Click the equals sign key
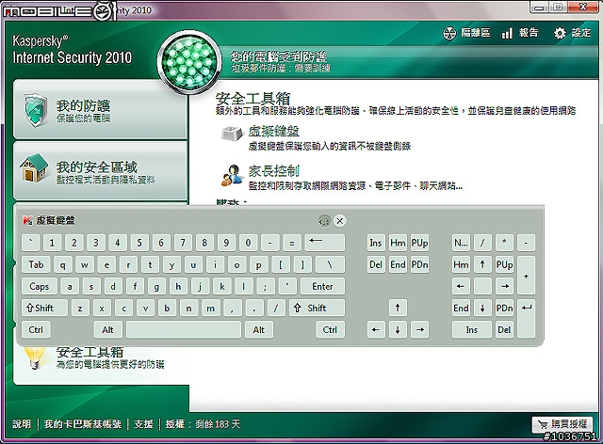 point(291,243)
